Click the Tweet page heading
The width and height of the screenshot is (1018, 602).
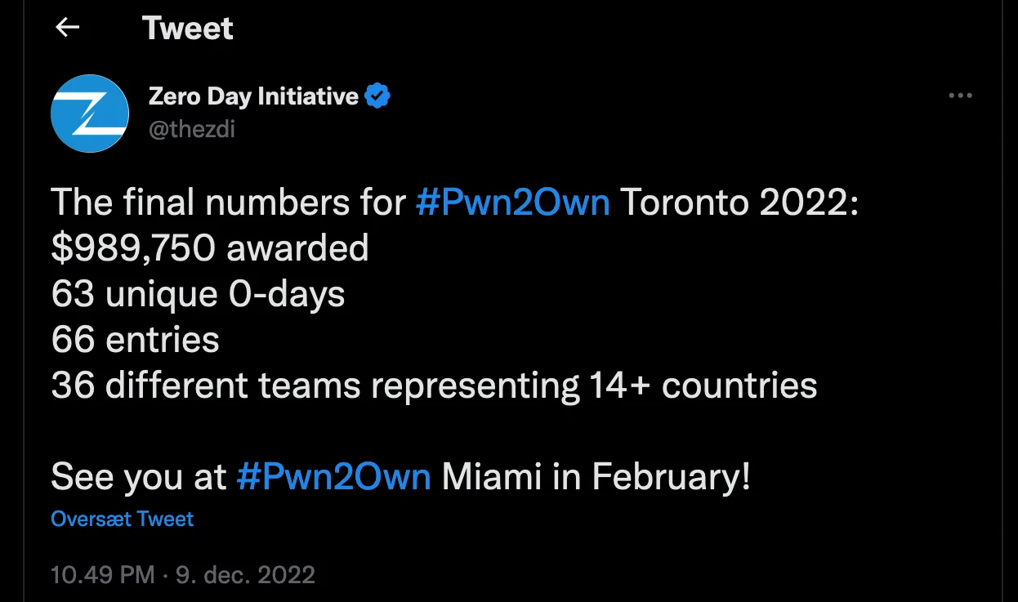coord(188,29)
